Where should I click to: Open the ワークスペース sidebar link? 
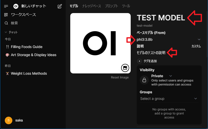(23, 15)
